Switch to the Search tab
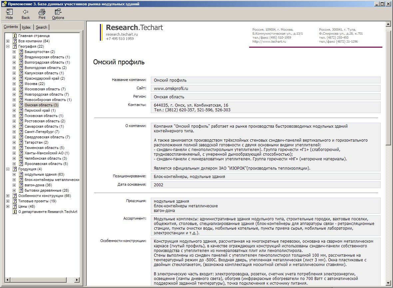This screenshot has height=288, width=393. pyautogui.click(x=41, y=27)
